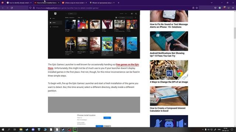Open 'How to Fix No Sound or Text Message Alerts' article
Viewport: 236px width, 132px height.
pyautogui.click(x=169, y=26)
